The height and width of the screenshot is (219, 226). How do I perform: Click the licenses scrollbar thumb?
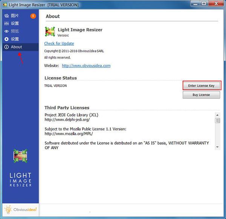217,121
